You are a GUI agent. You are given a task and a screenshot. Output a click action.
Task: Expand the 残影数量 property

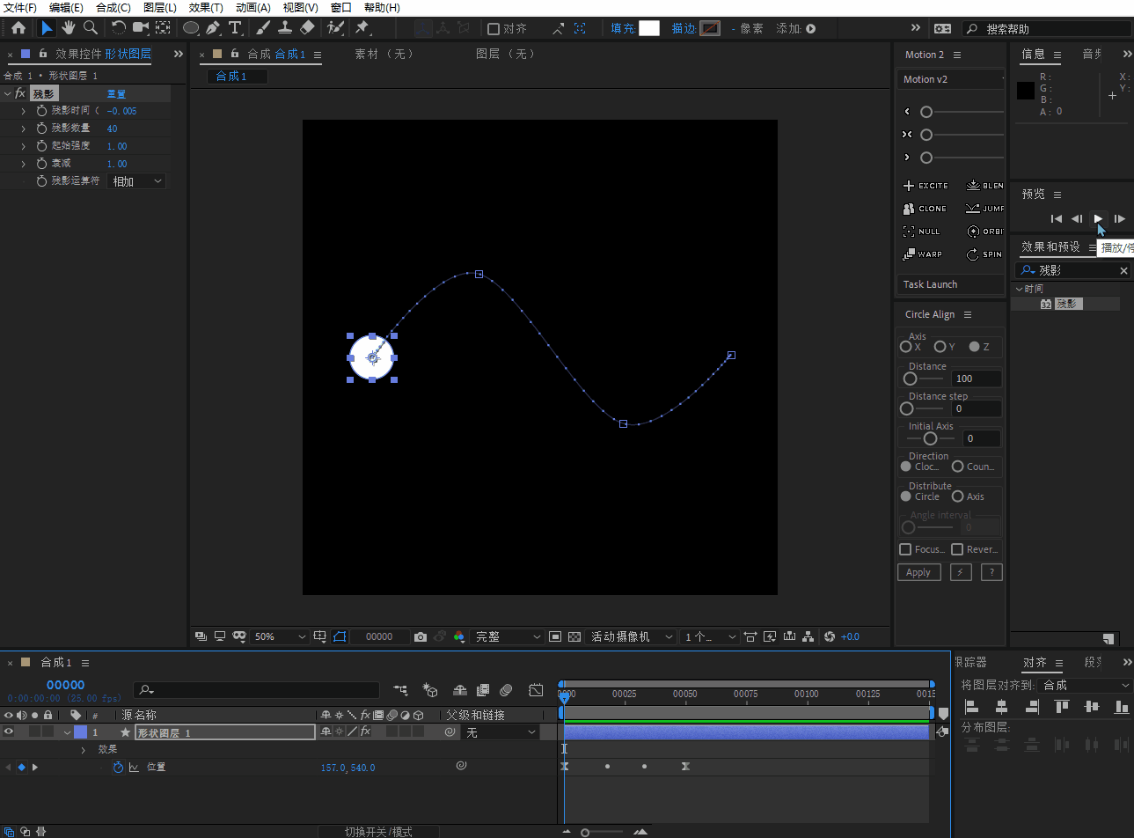(24, 129)
